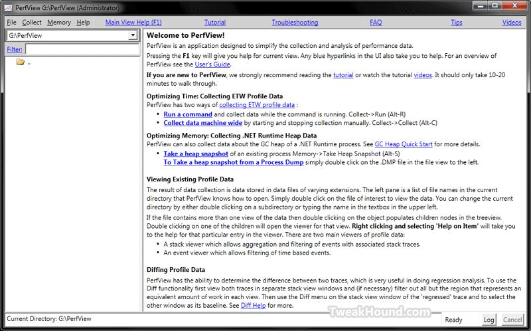Follow the 'tutorial' link in welcome text
This screenshot has height=331, width=531.
click(x=343, y=75)
